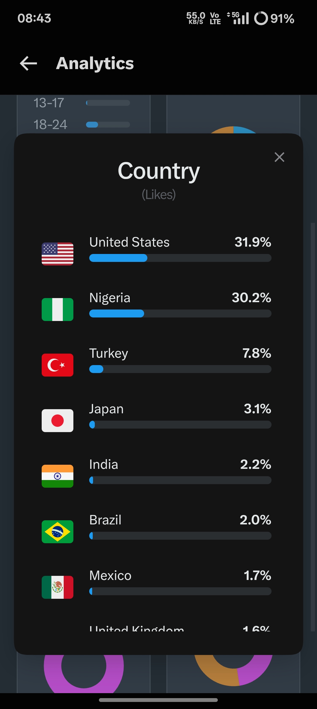317x709 pixels.
Task: Click the Turkey likes progress bar
Action: (x=180, y=369)
